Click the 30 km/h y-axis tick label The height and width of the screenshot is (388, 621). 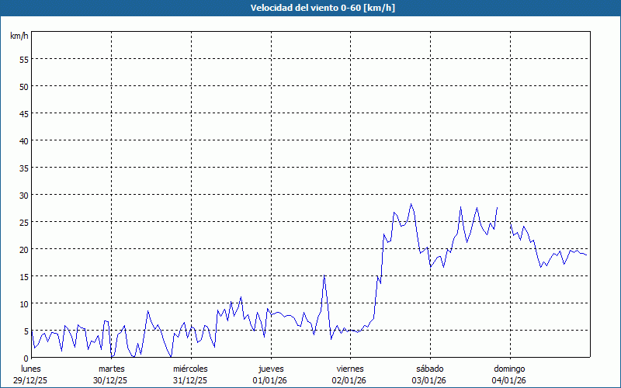(23, 195)
